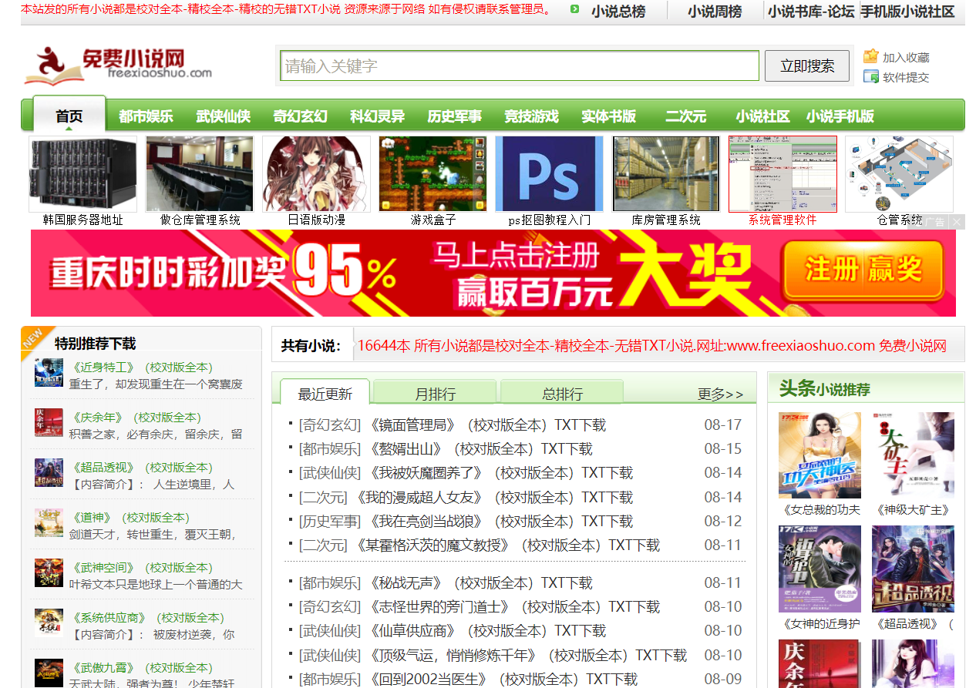
Task: Expand more listings via 更多>> link
Action: coord(720,394)
